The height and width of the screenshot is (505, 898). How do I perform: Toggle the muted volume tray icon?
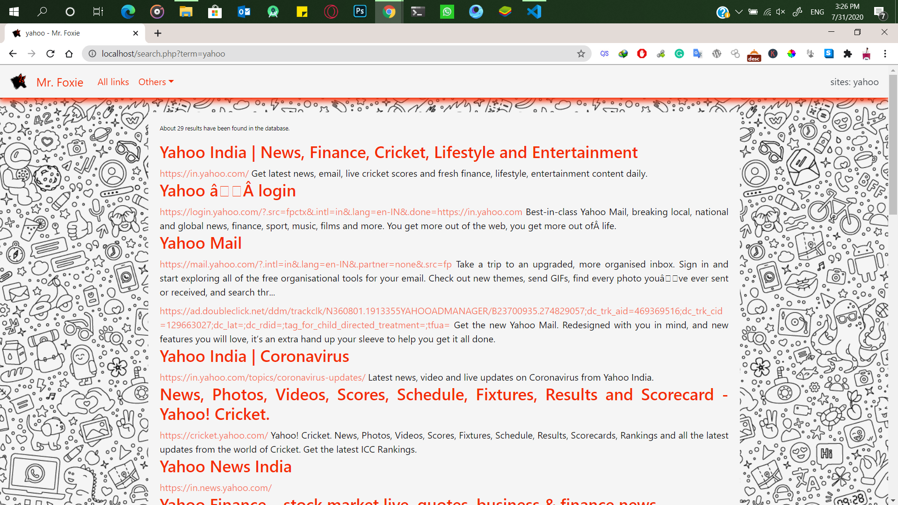pos(780,12)
